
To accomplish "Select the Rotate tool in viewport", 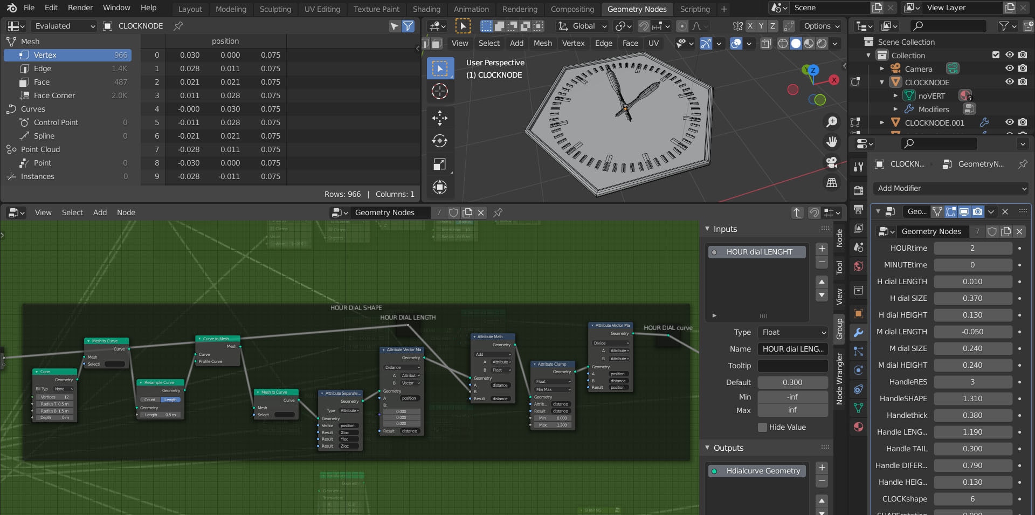I will tap(440, 141).
